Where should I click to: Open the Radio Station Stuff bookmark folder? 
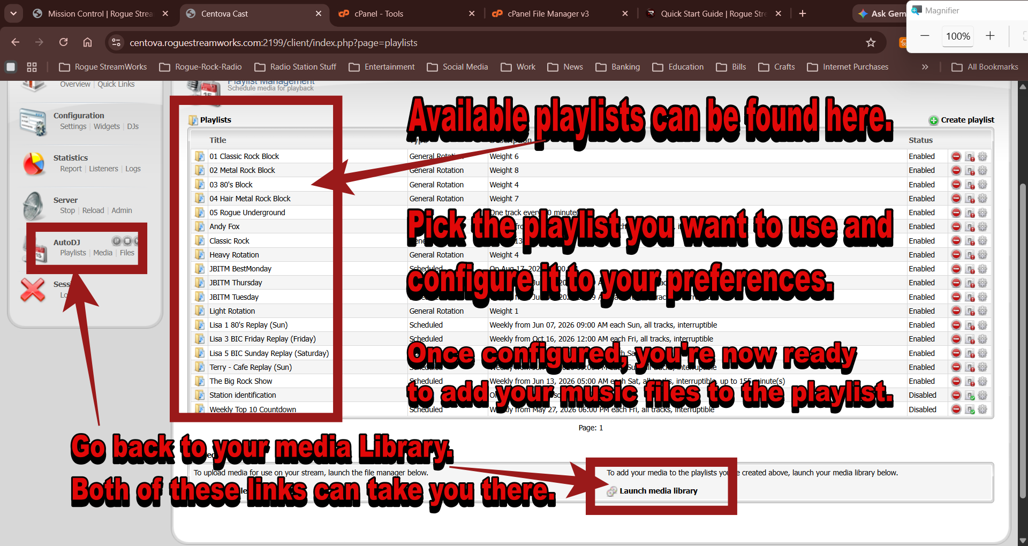point(296,67)
